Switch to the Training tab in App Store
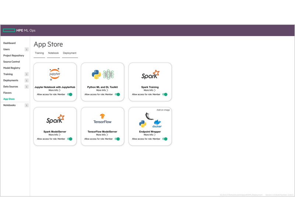The width and height of the screenshot is (295, 221). (39, 53)
